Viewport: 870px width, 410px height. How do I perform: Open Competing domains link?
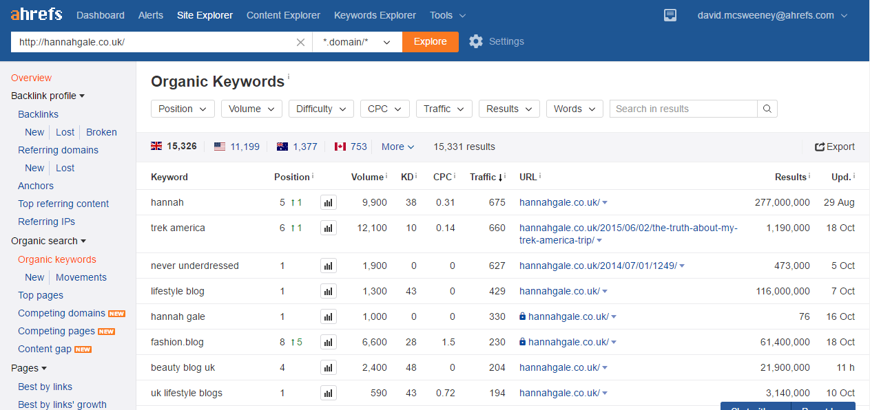(x=61, y=313)
